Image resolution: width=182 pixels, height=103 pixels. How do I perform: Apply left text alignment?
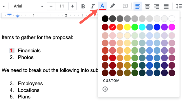[x=138, y=6]
